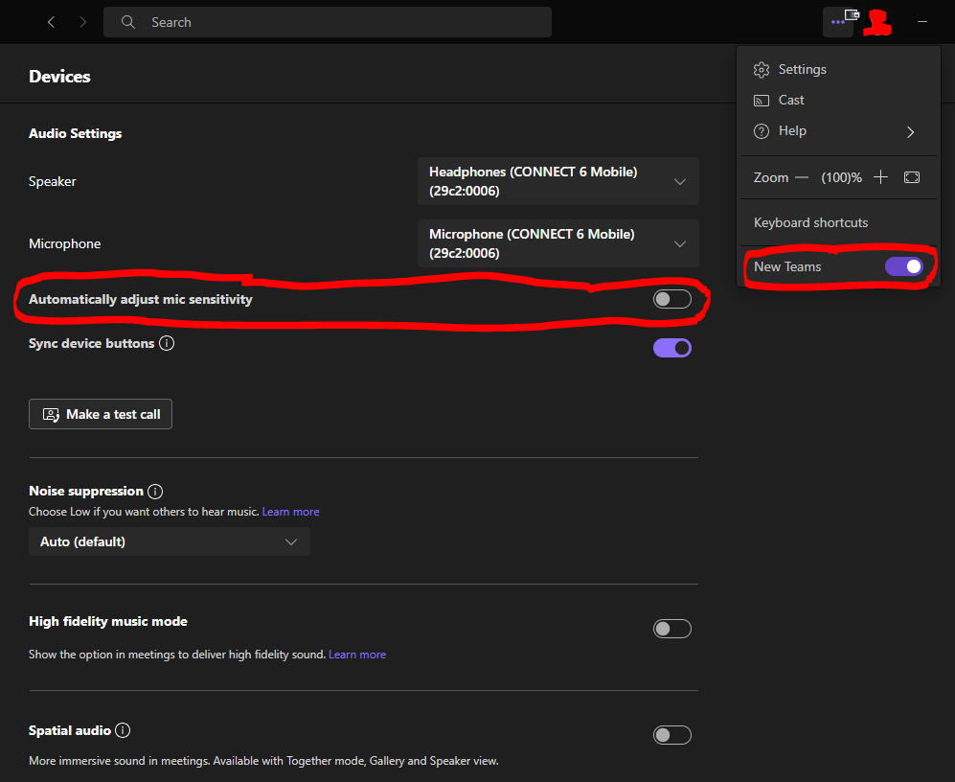Click the Audio Settings heading
This screenshot has width=955, height=782.
click(75, 133)
